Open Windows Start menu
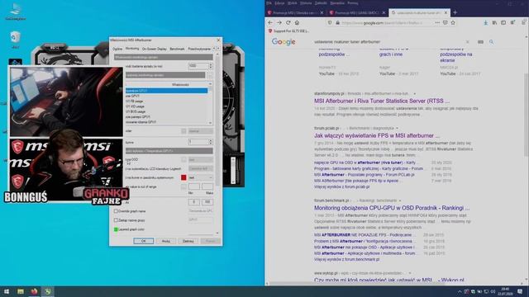Viewport: 529px width, 297px height. point(7,291)
